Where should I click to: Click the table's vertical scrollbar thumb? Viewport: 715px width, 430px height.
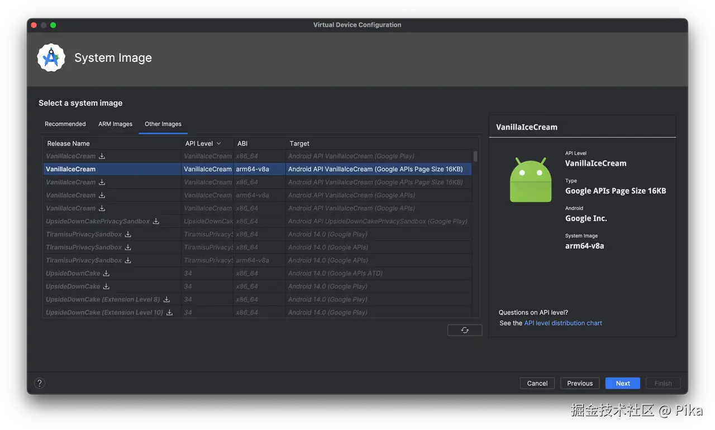[x=475, y=156]
